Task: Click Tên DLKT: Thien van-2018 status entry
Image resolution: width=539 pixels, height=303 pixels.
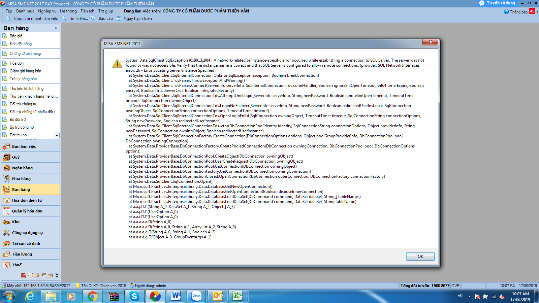Action: pos(101,286)
